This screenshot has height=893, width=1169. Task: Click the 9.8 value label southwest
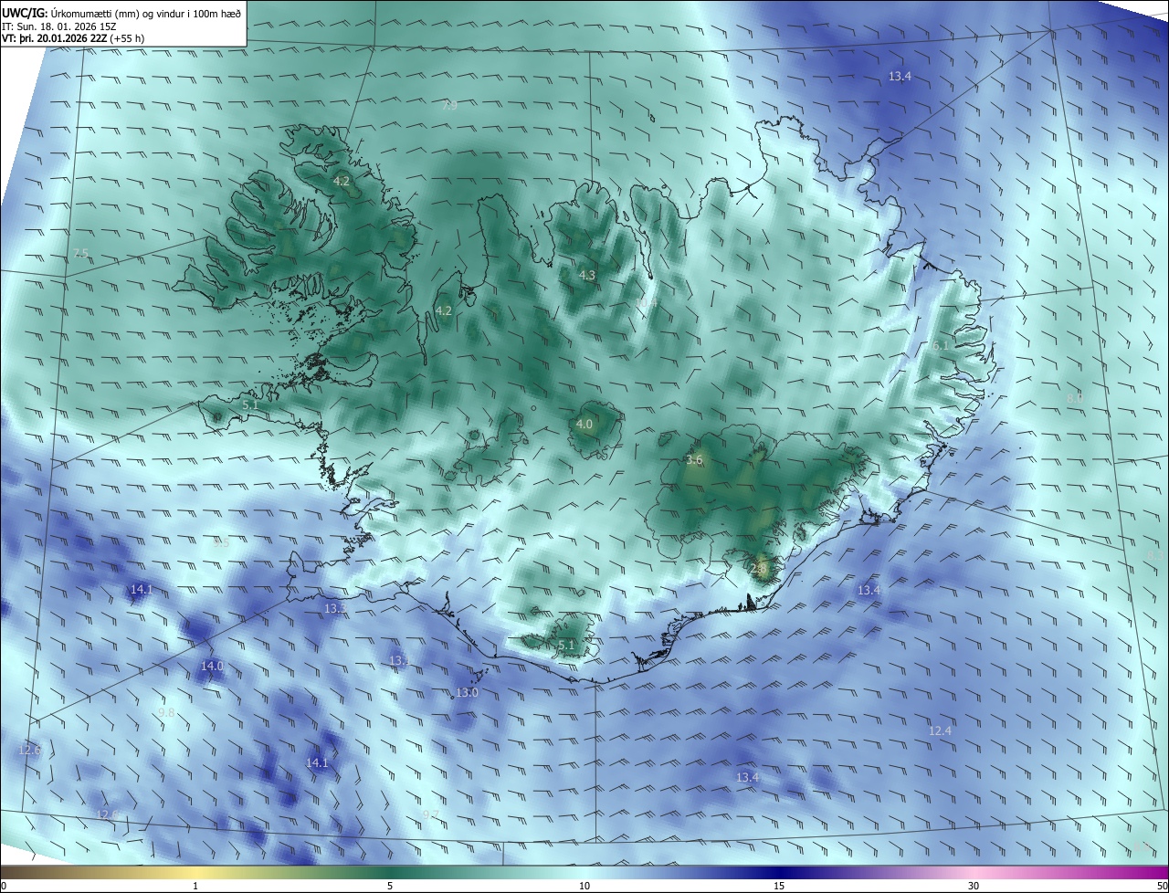pos(166,712)
